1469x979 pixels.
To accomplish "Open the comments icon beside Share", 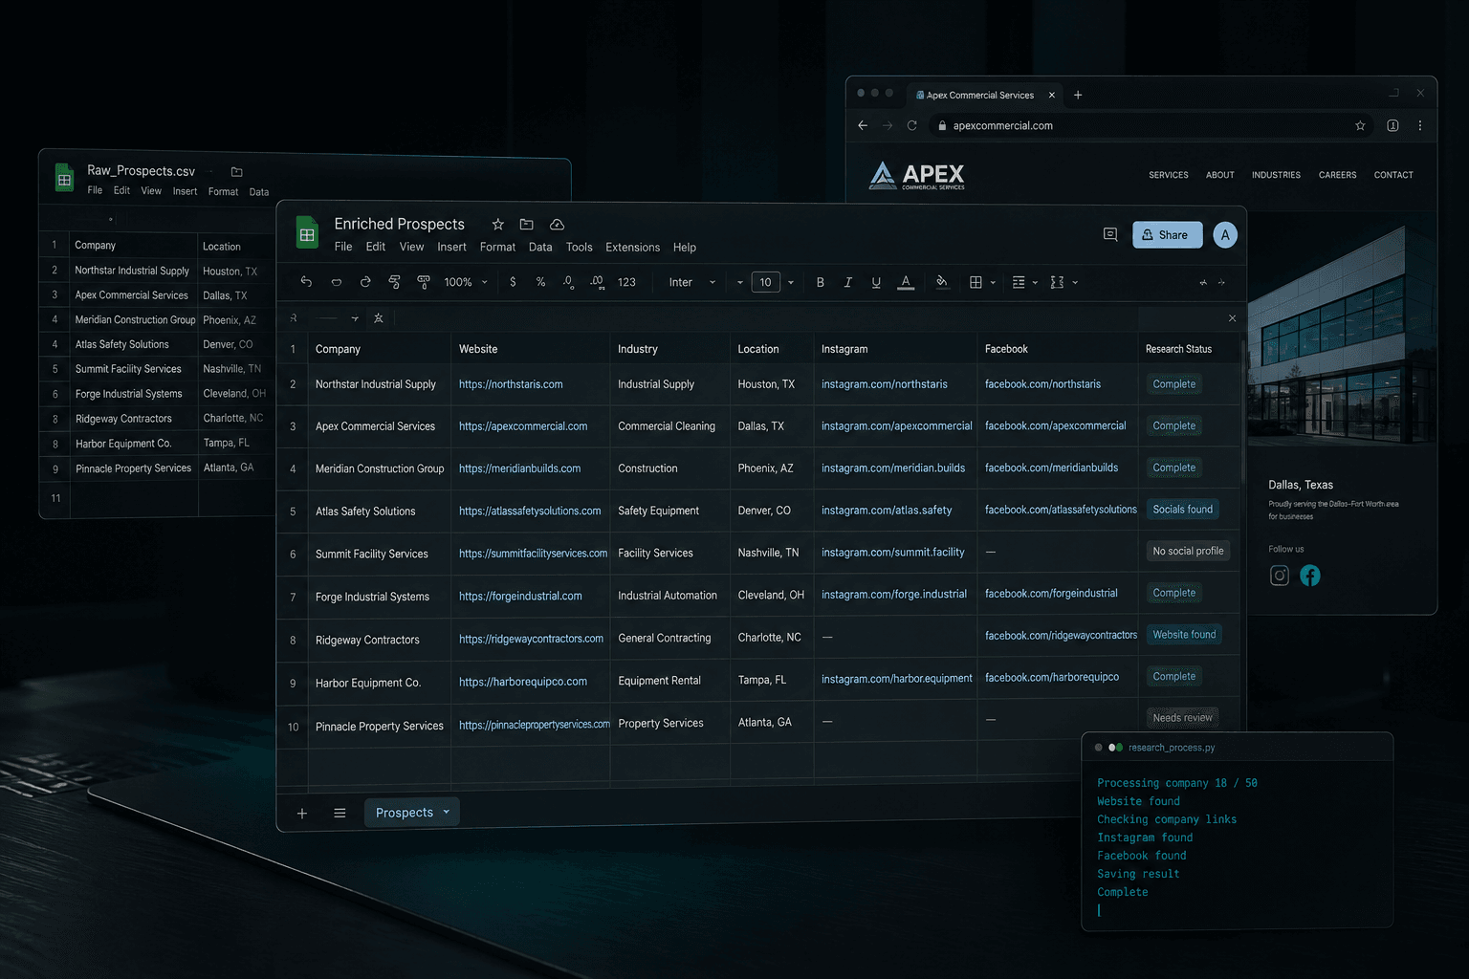I will click(x=1110, y=234).
